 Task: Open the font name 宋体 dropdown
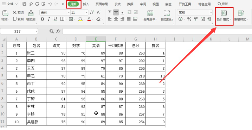69,12
